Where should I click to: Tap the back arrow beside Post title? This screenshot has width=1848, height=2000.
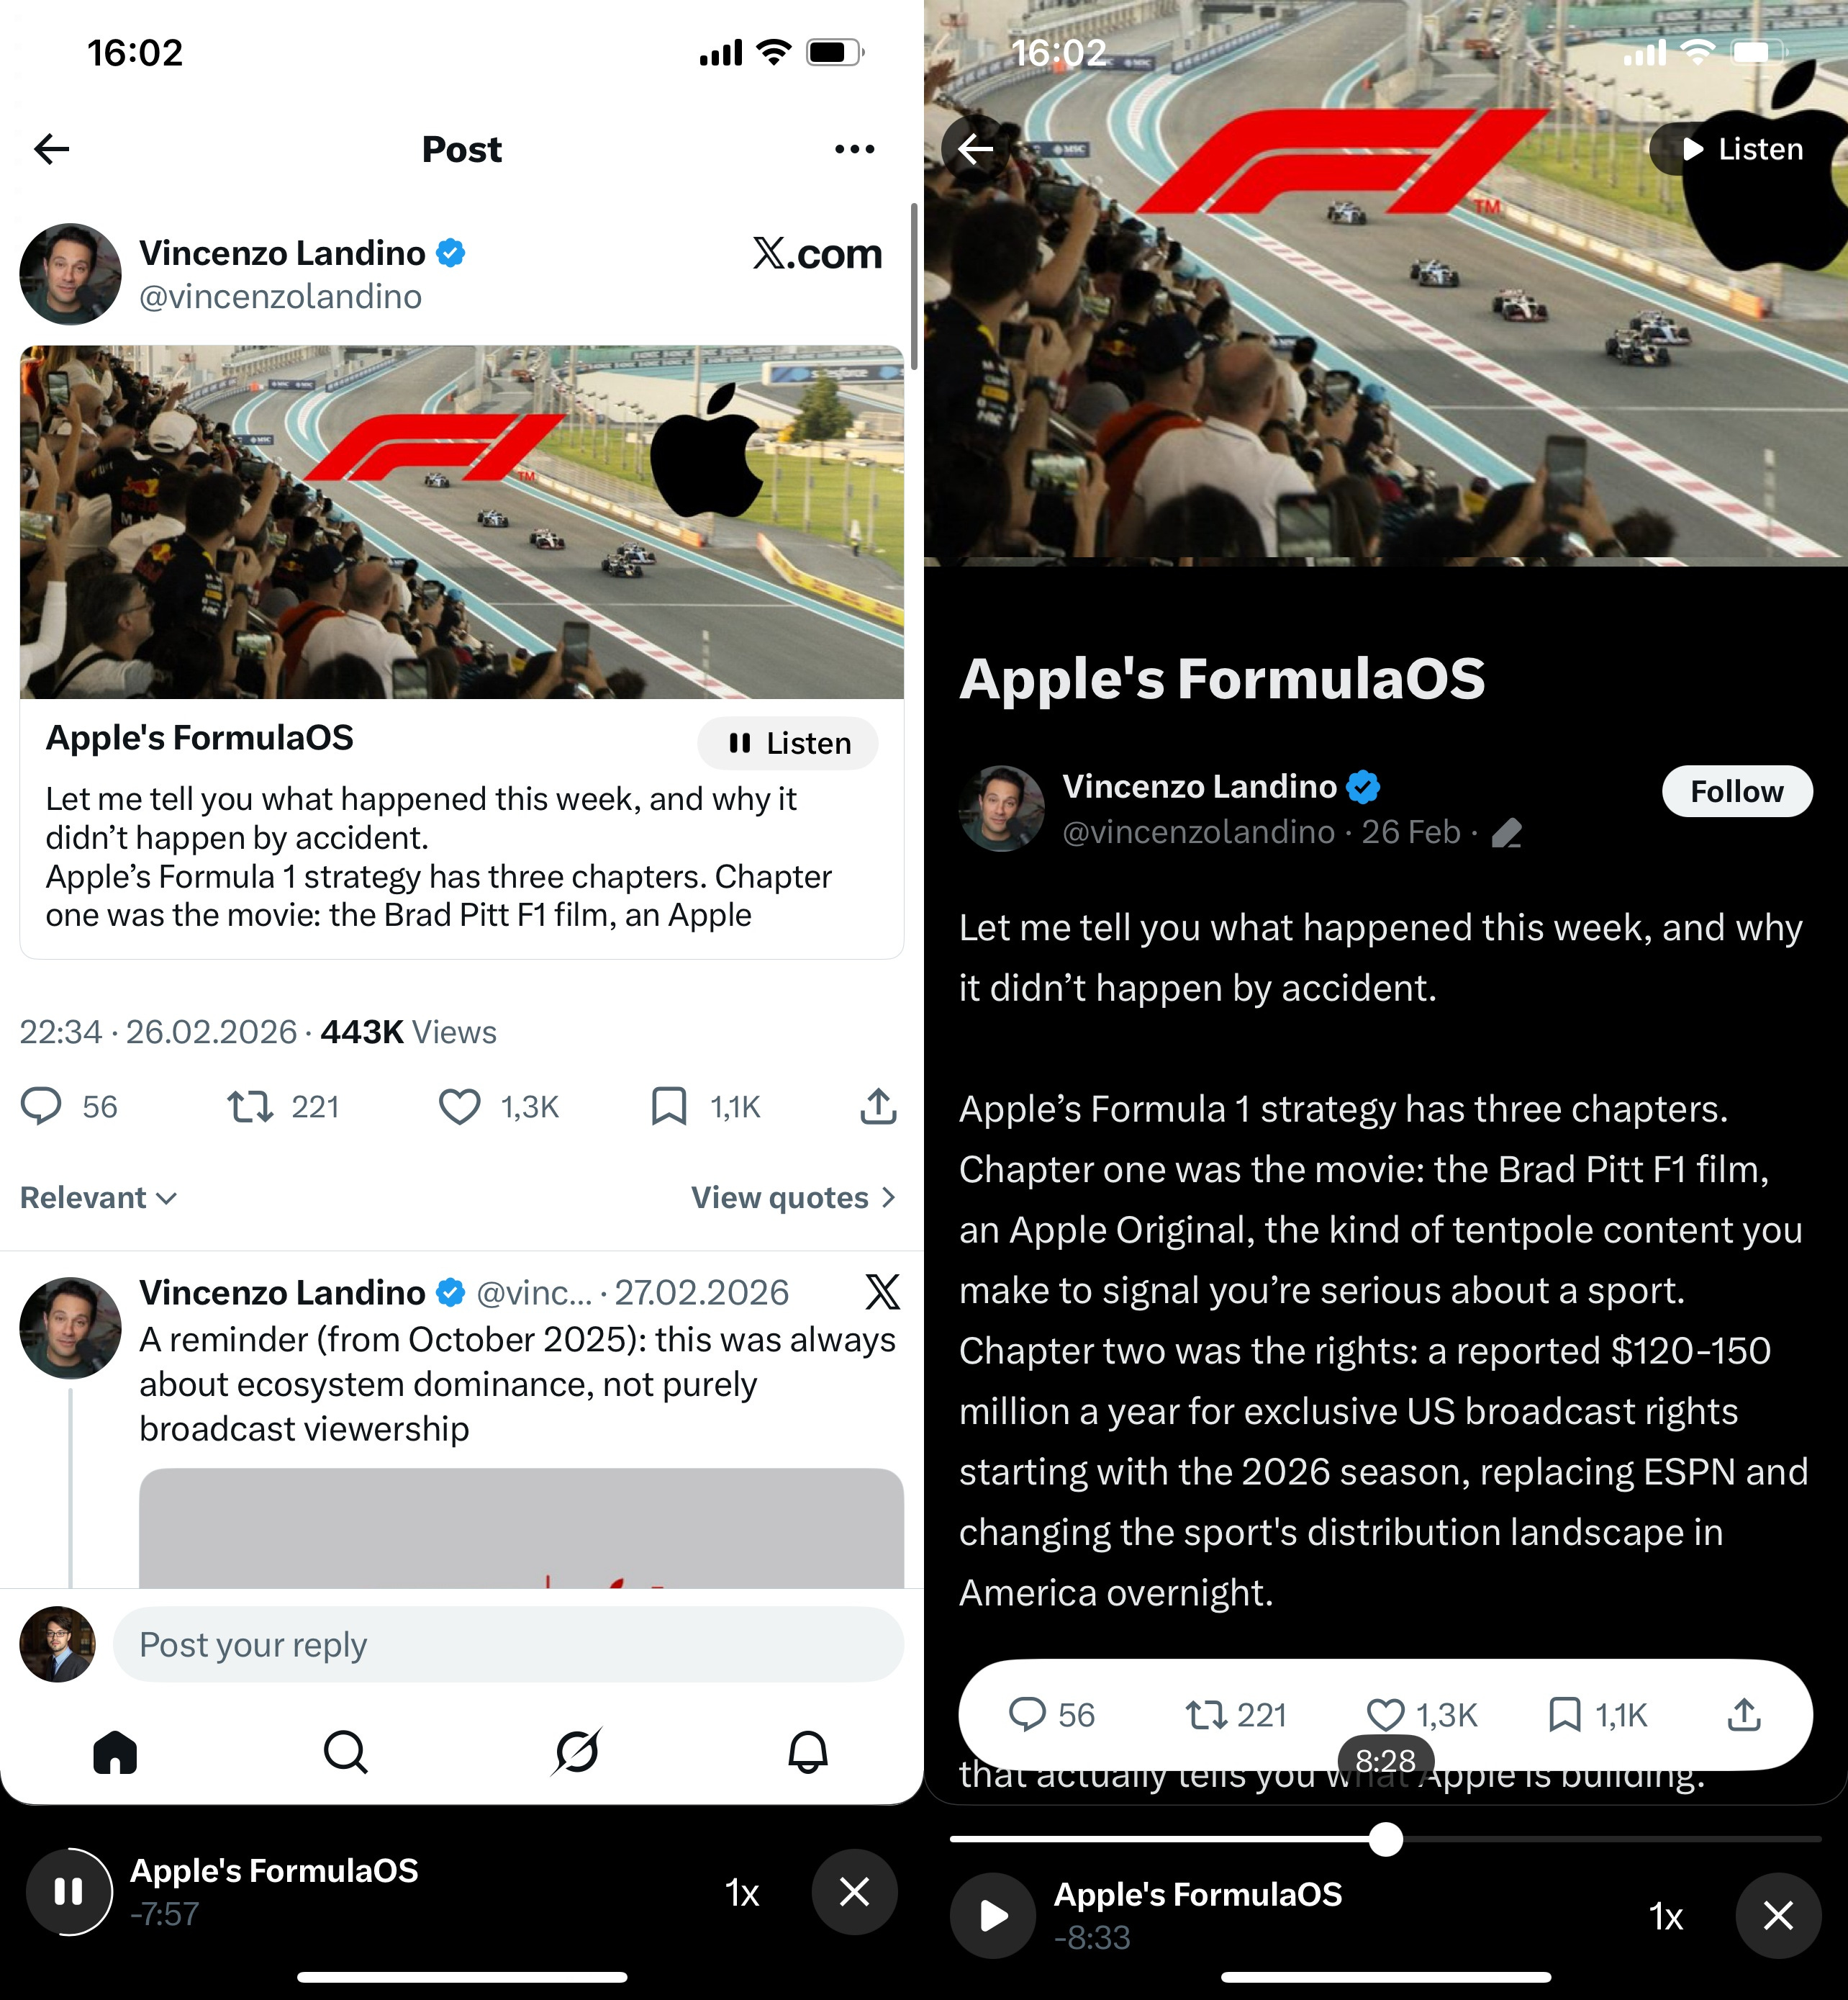52,149
